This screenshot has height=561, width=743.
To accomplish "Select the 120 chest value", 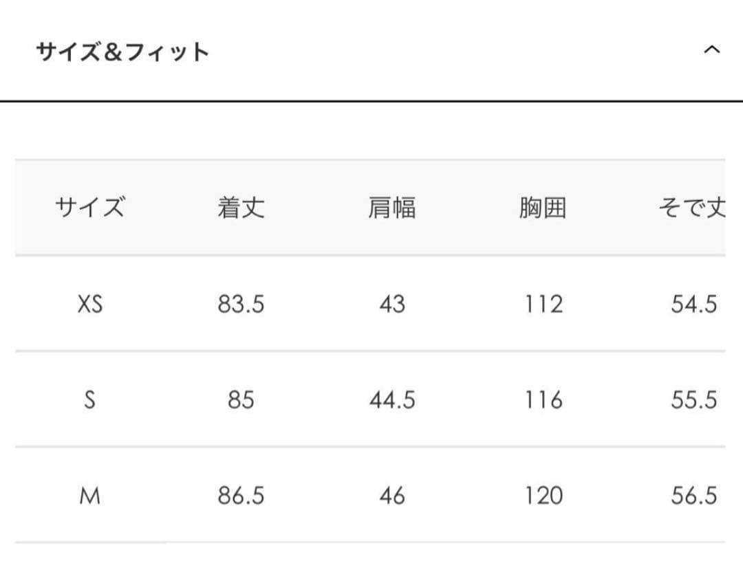I will pyautogui.click(x=543, y=496).
